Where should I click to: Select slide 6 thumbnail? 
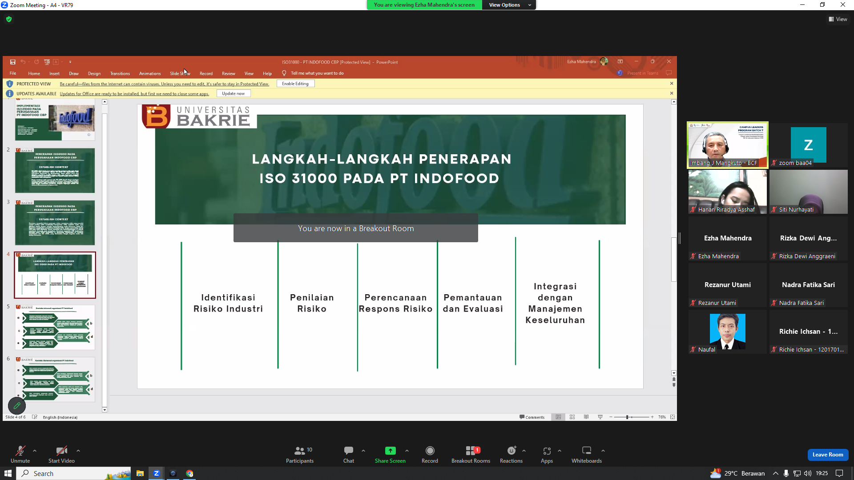[x=55, y=379]
